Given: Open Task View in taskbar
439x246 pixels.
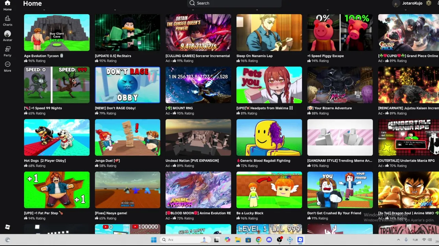Looking at the screenshot, I should point(216,240).
